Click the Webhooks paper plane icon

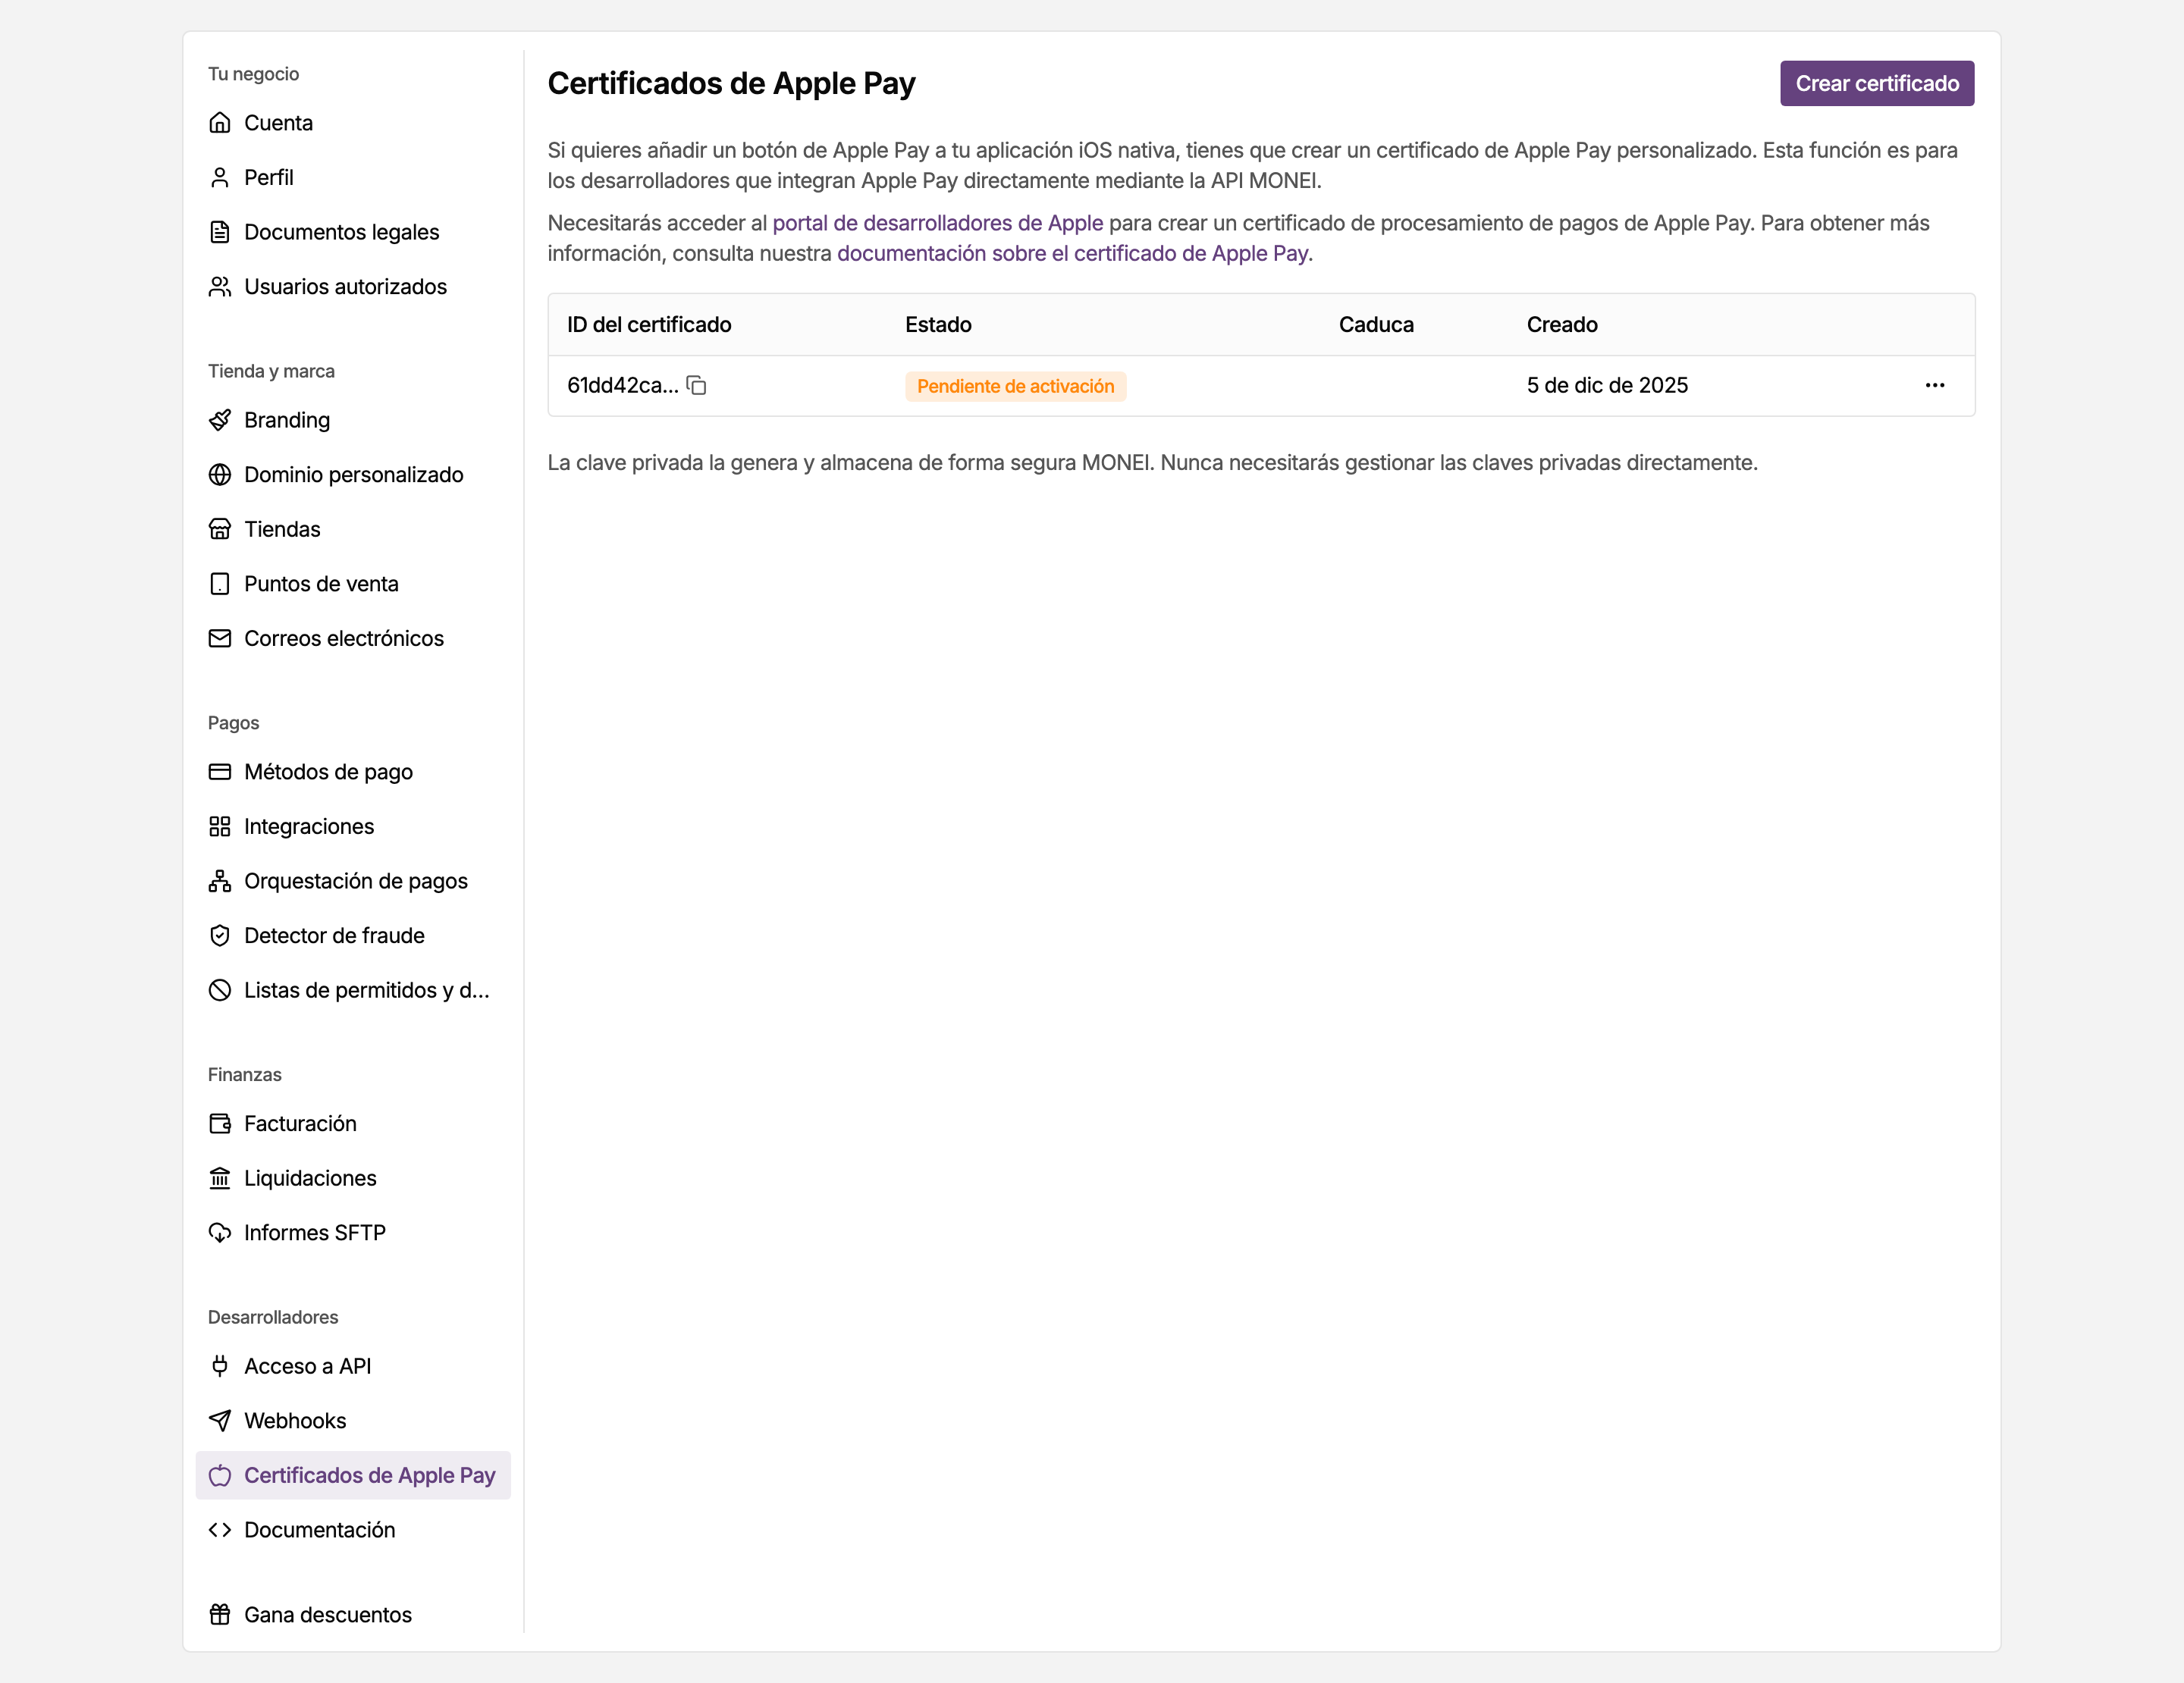point(220,1420)
